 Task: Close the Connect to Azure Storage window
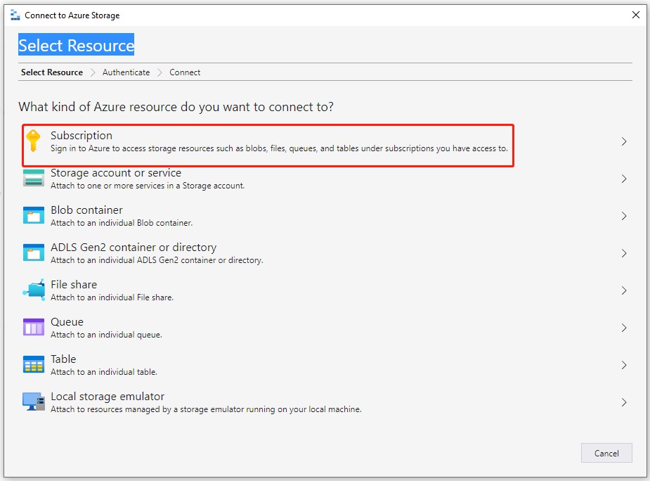(635, 15)
